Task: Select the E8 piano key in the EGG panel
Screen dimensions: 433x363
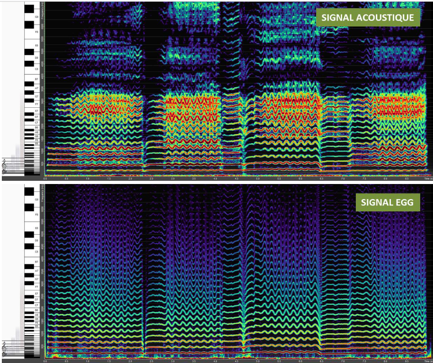Action: click(36, 228)
